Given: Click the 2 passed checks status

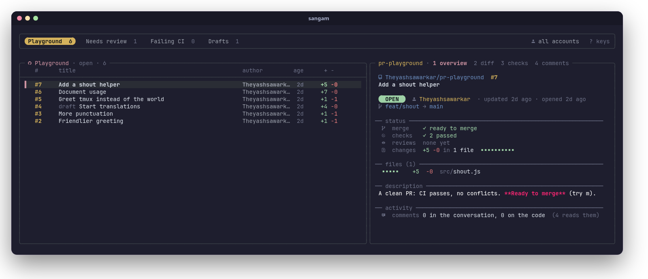Looking at the screenshot, I should tap(443, 135).
